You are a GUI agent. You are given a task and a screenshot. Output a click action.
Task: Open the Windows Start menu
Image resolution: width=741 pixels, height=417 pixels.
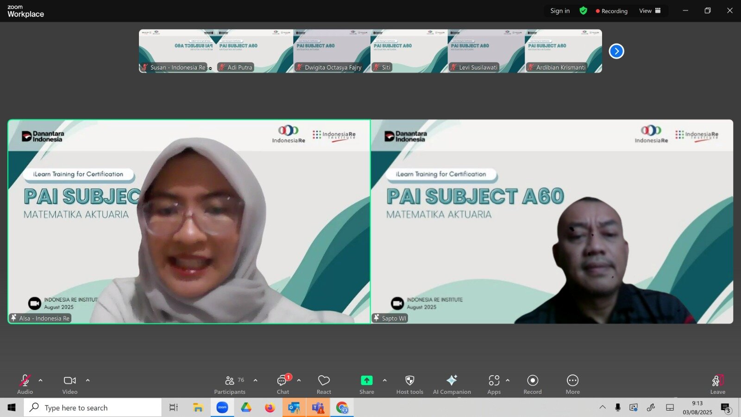[x=12, y=408]
